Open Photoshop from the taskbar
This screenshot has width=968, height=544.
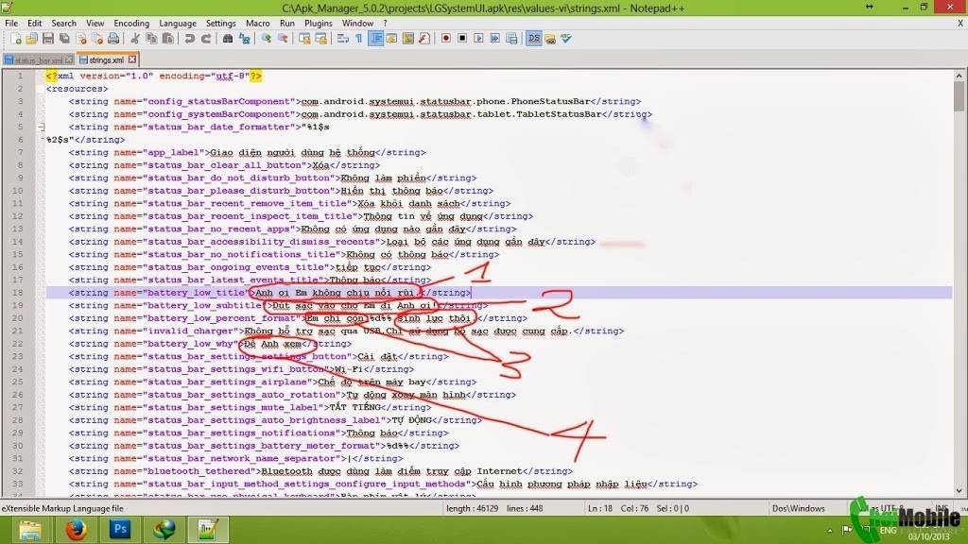[120, 529]
